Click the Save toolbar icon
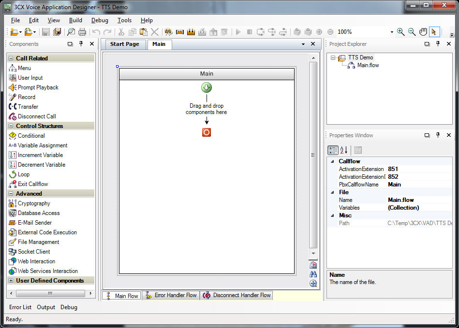Image resolution: width=459 pixels, height=328 pixels. (x=45, y=32)
